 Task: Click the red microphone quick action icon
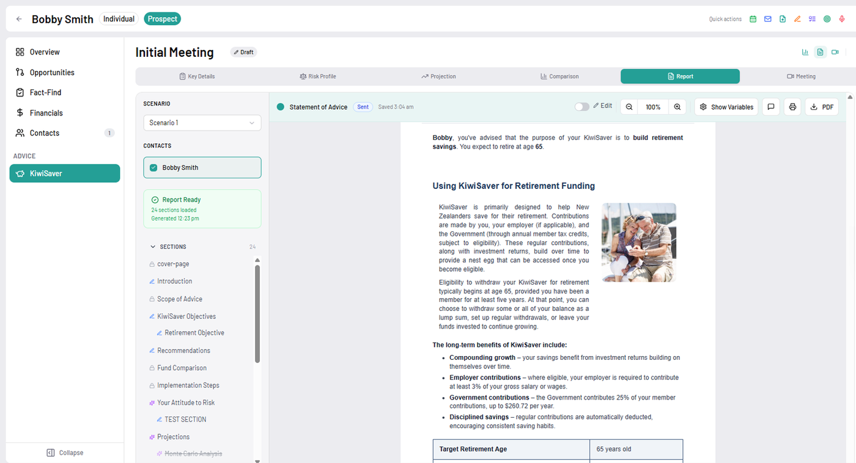[x=842, y=19]
